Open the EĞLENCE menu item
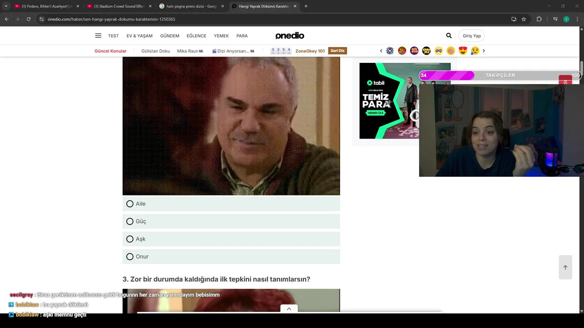 click(x=197, y=36)
